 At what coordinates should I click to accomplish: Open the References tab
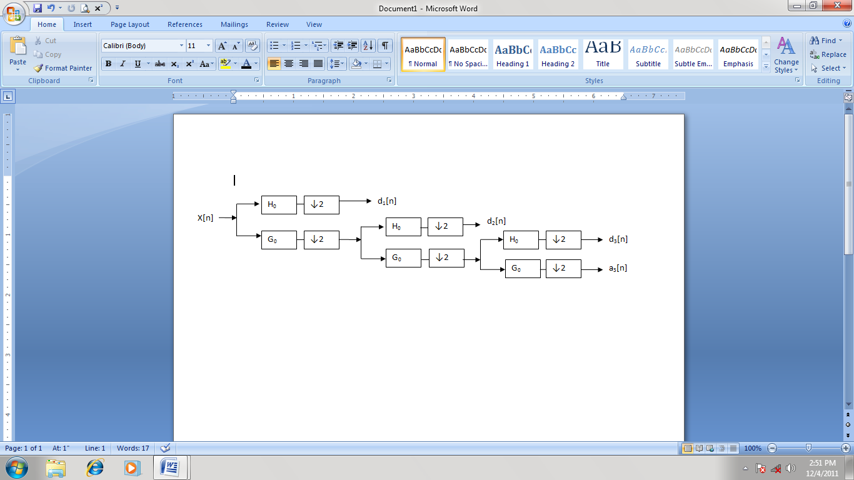(185, 24)
